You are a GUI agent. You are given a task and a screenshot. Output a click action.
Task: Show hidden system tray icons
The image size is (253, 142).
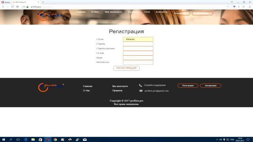pos(217,139)
